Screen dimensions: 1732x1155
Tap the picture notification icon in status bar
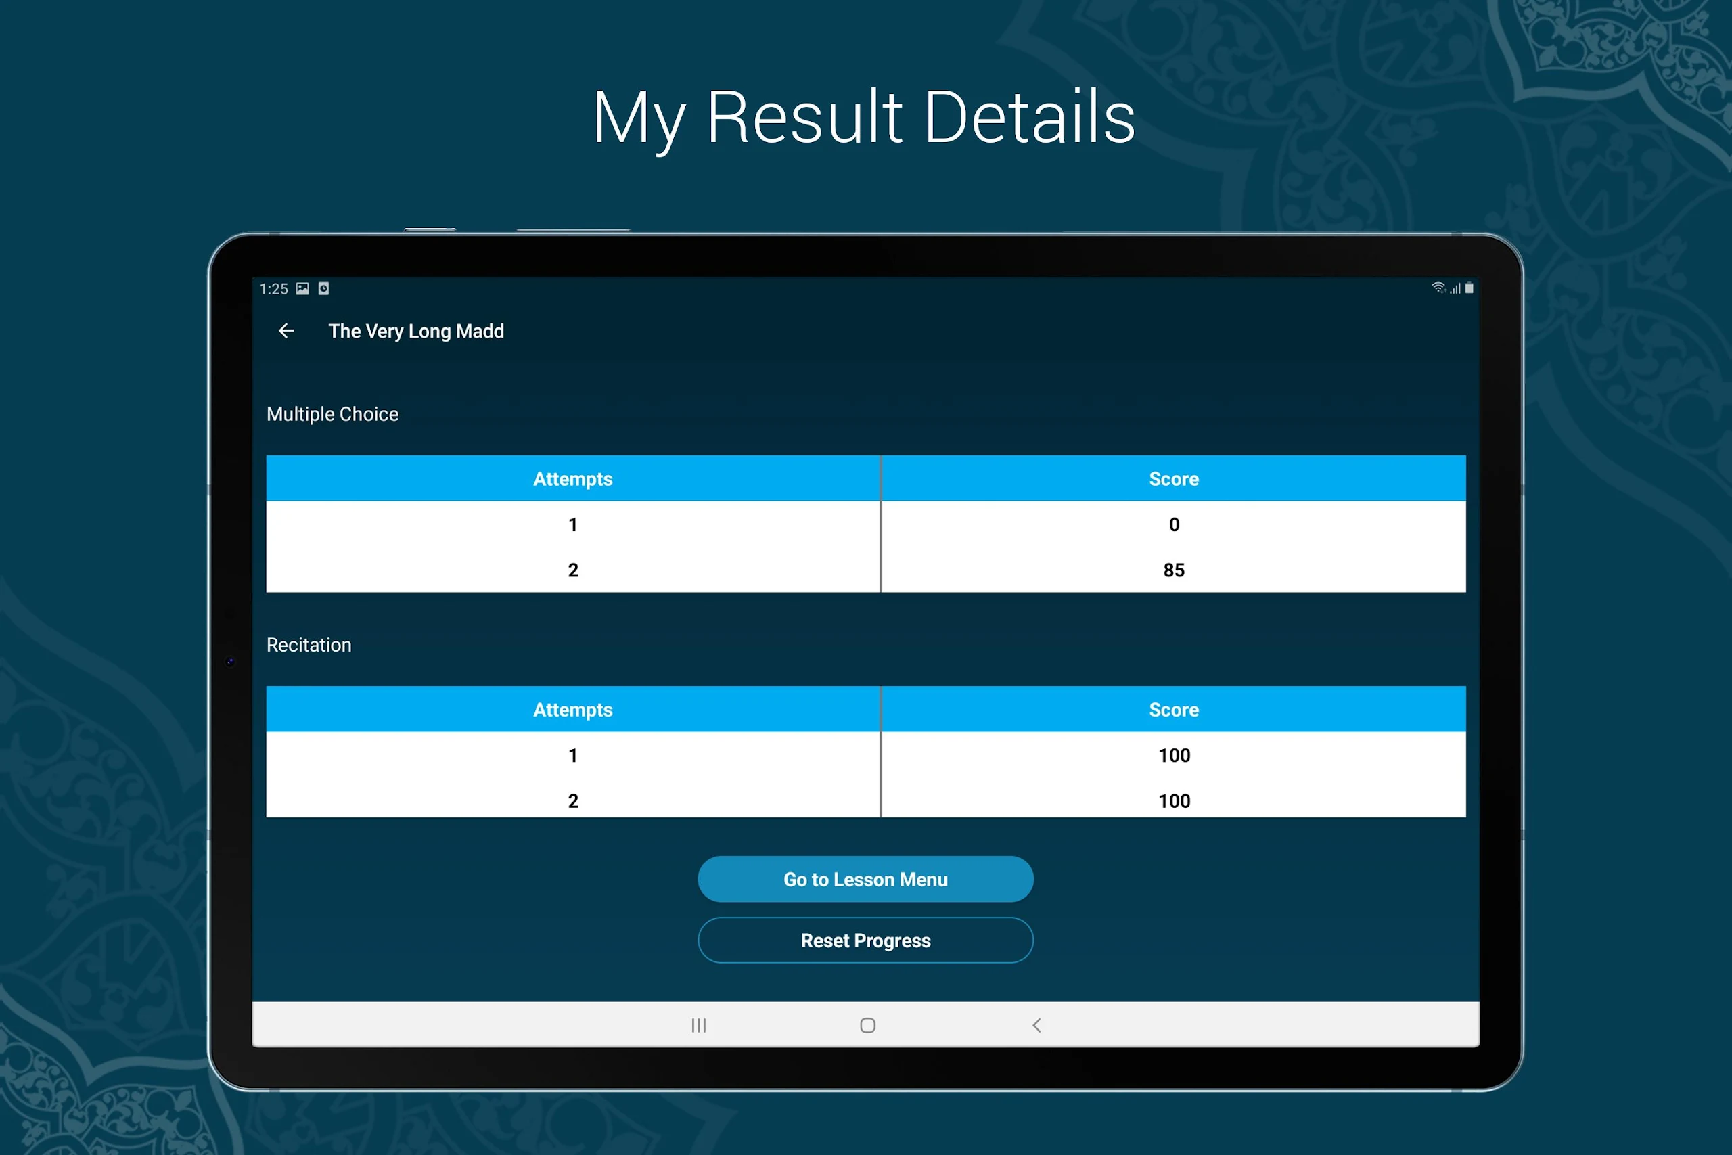[302, 289]
